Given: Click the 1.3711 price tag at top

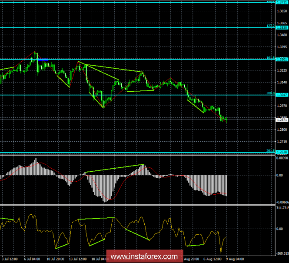Looking at the screenshot, I should tap(282, 2).
